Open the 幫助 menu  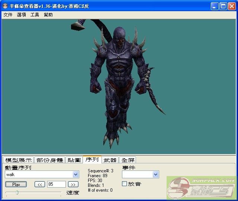pyautogui.click(x=48, y=15)
